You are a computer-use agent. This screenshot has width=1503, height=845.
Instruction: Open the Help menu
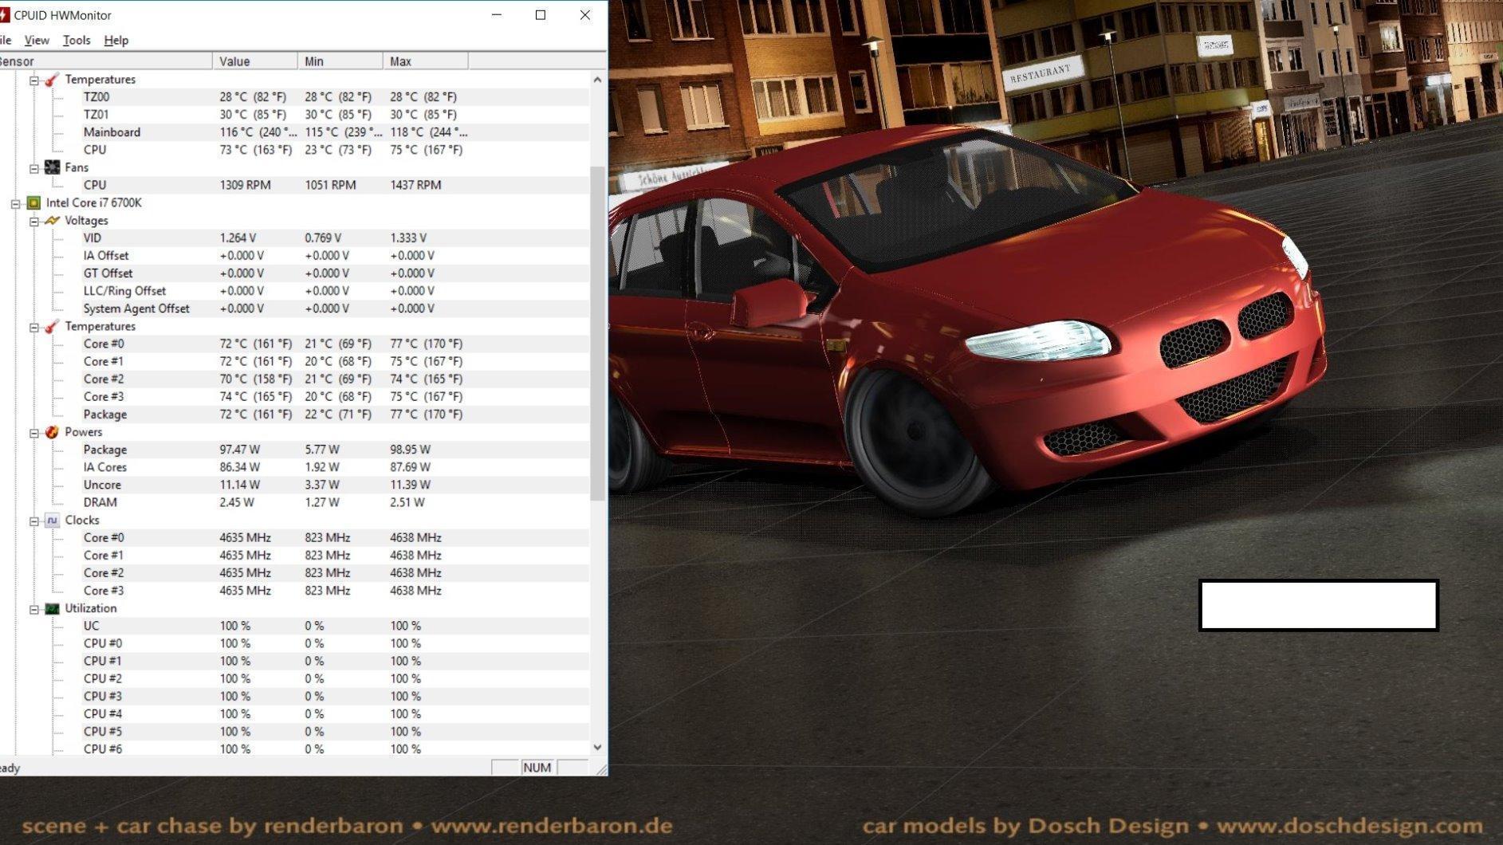point(116,41)
